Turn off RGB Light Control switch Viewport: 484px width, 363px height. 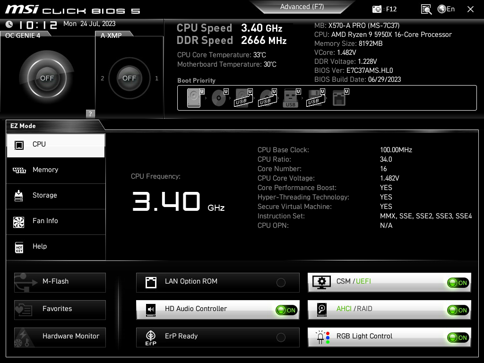point(458,337)
